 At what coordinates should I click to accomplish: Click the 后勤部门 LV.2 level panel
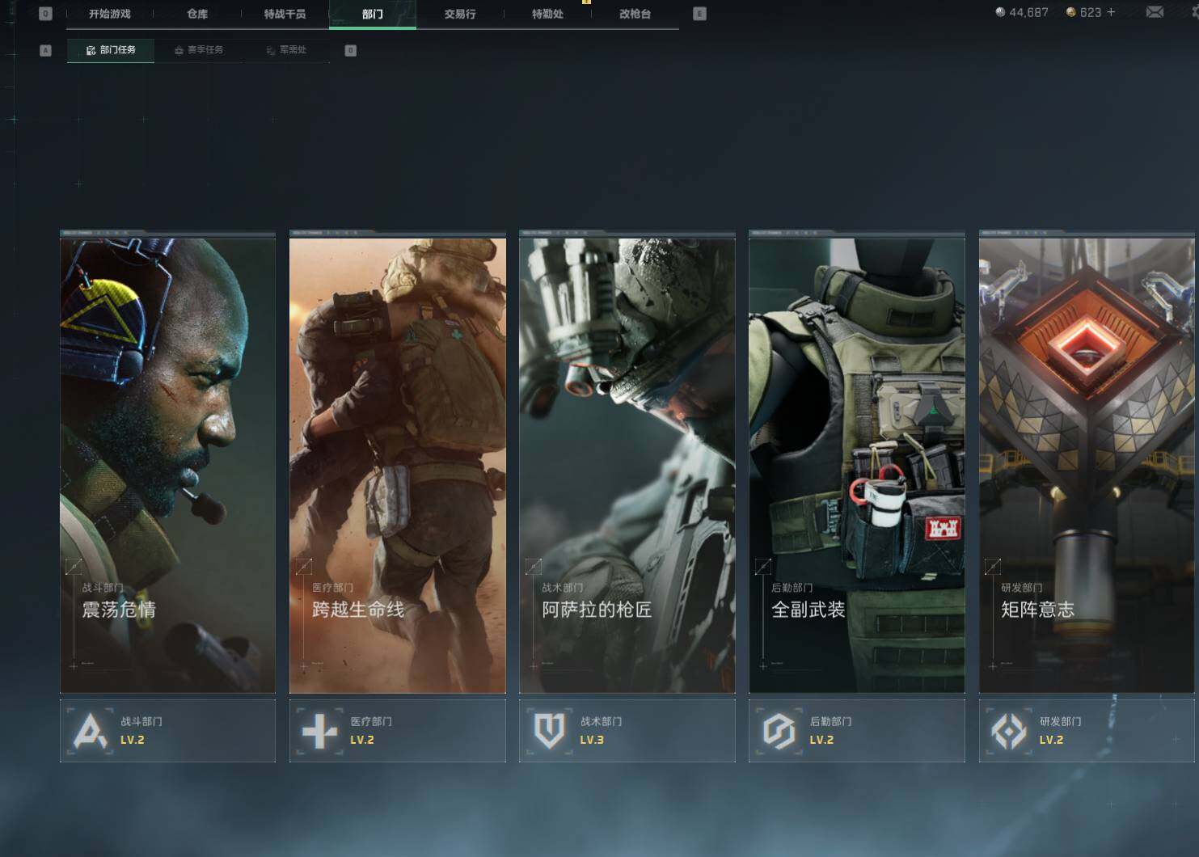pos(857,731)
